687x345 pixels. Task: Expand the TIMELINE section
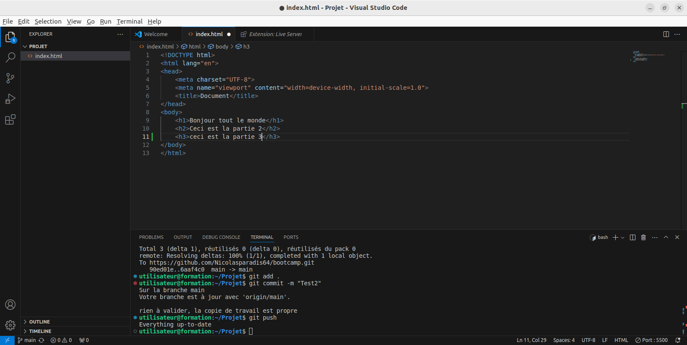pyautogui.click(x=75, y=331)
